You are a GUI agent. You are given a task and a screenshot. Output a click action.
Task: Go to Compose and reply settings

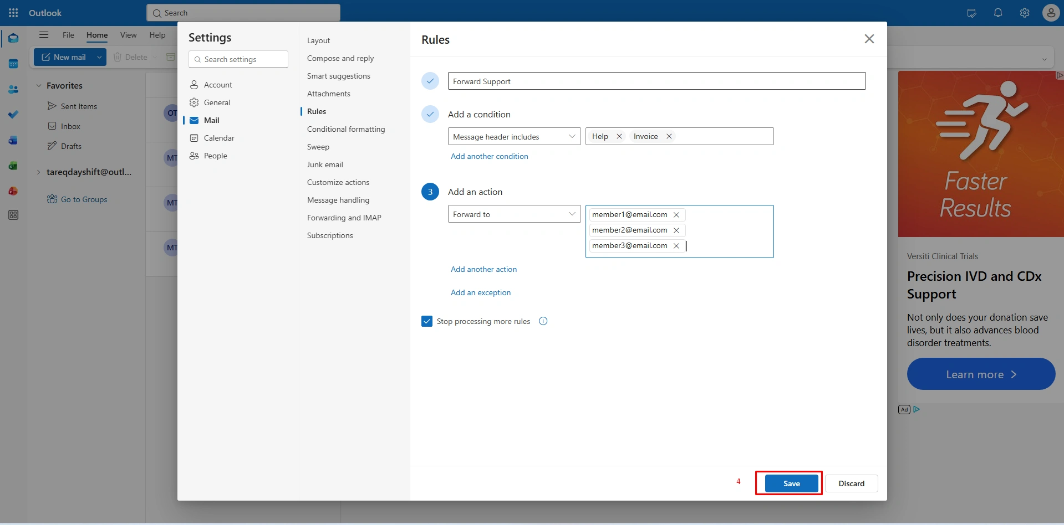340,58
